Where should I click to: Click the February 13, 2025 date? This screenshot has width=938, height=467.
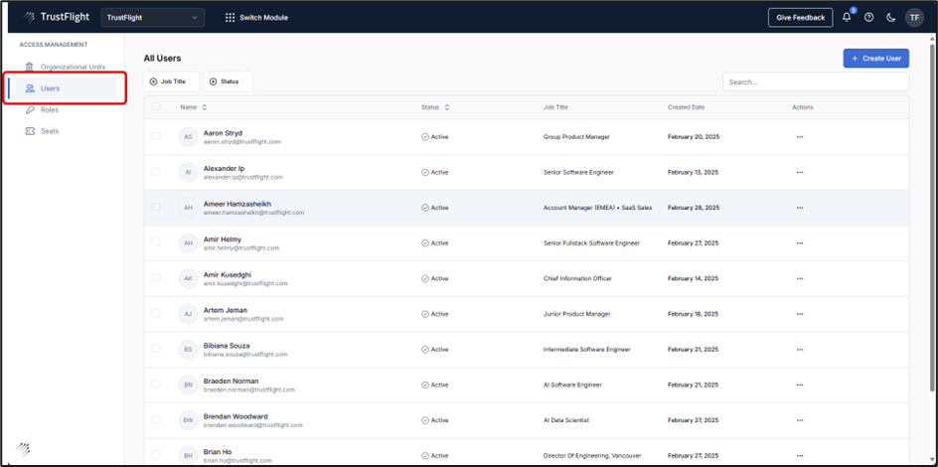693,172
